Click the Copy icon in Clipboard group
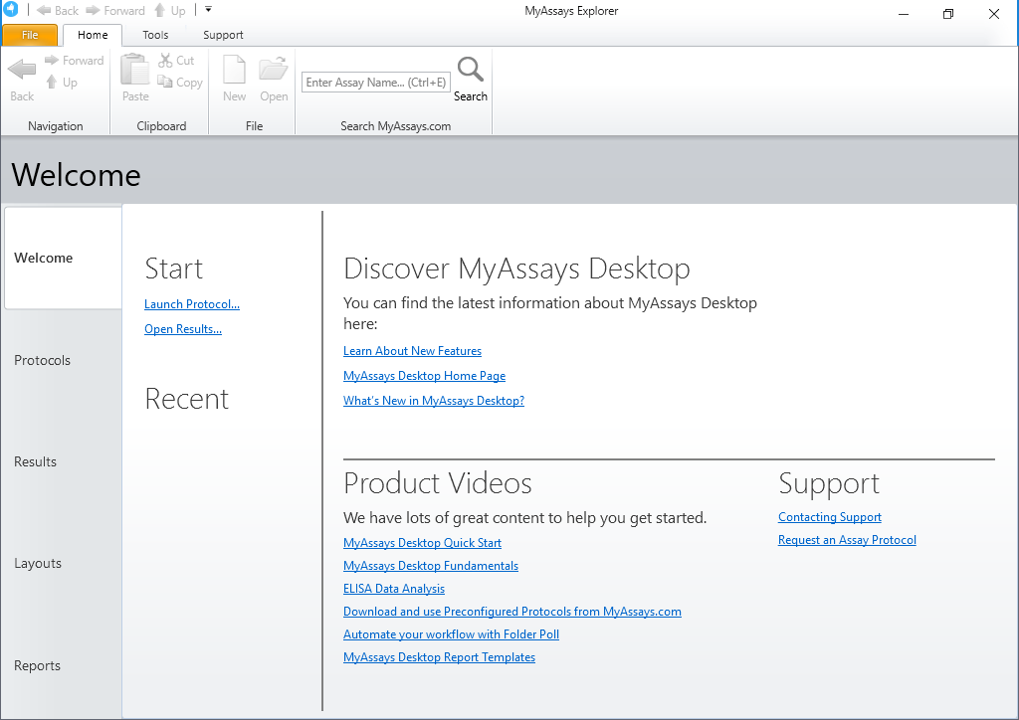The image size is (1019, 720). pyautogui.click(x=166, y=83)
